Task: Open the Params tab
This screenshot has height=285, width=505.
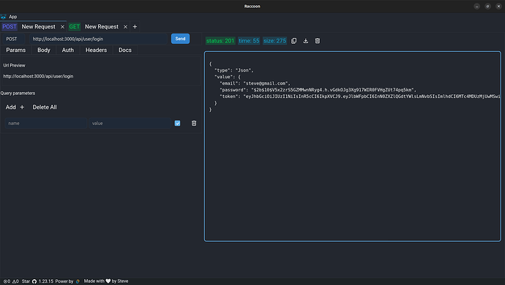Action: [16, 50]
